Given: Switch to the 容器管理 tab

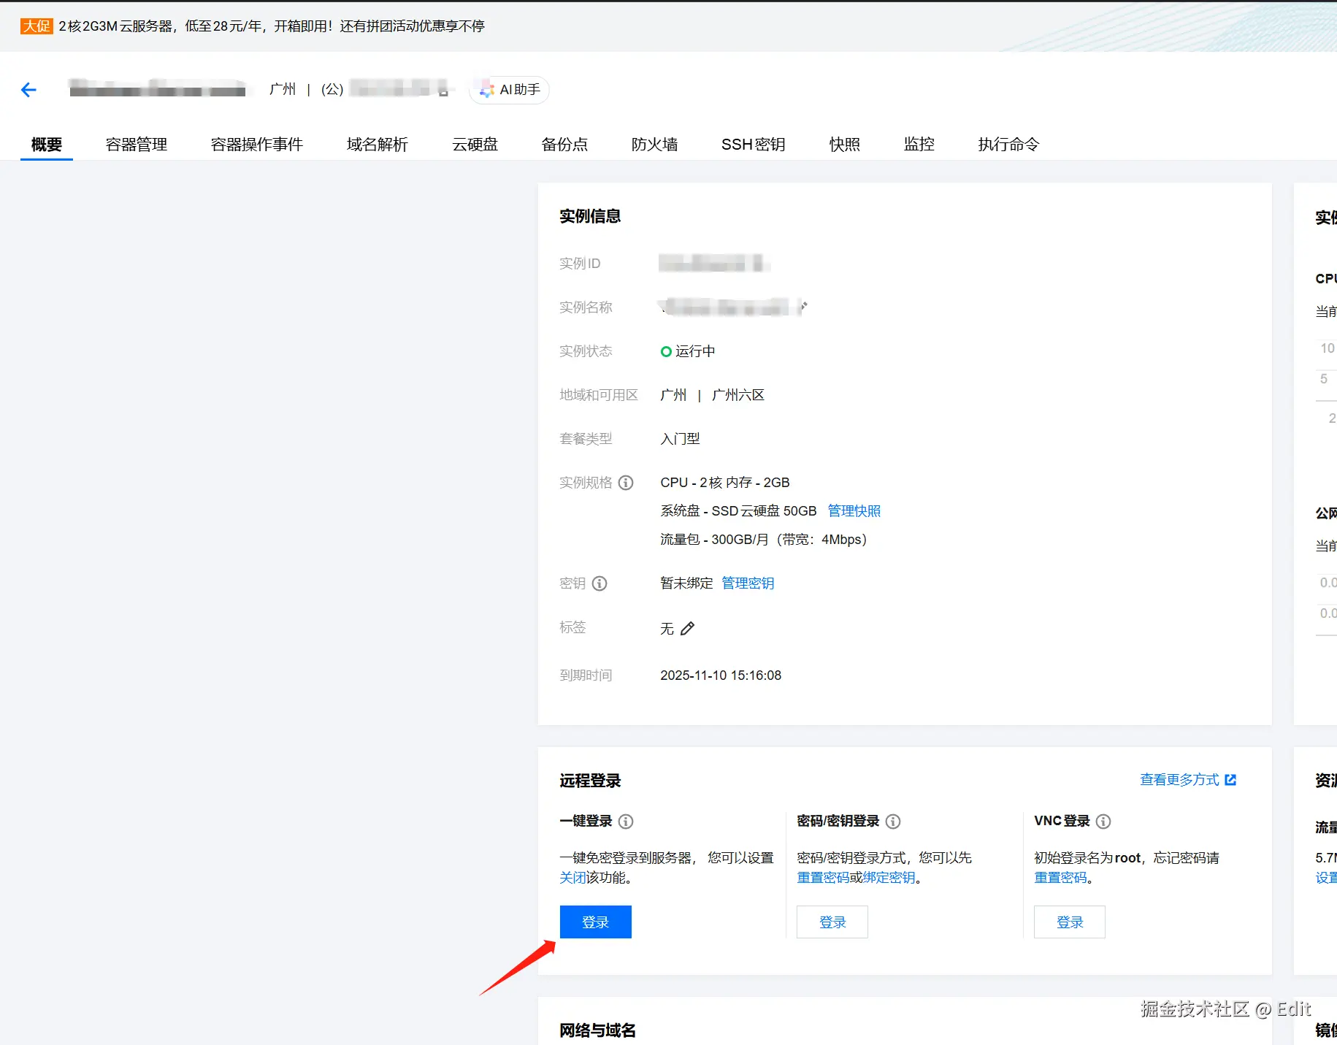Looking at the screenshot, I should point(137,145).
